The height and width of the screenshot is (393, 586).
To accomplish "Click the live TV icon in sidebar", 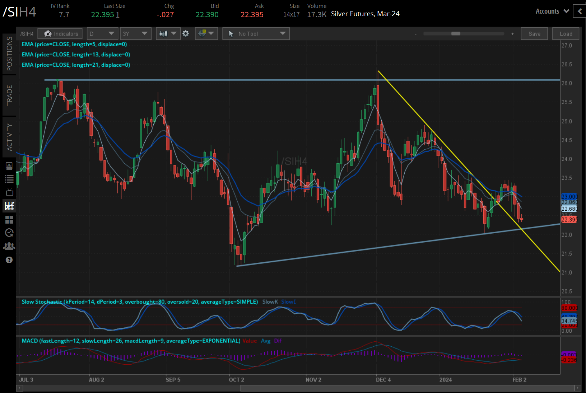I will (x=9, y=192).
